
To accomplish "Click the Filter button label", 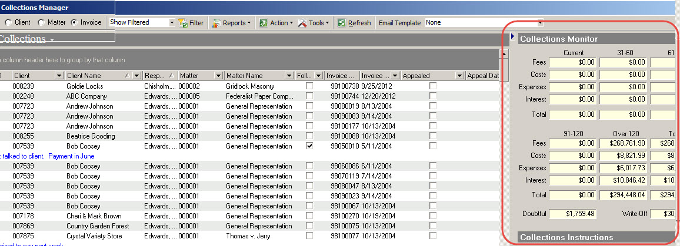I will pyautogui.click(x=196, y=23).
